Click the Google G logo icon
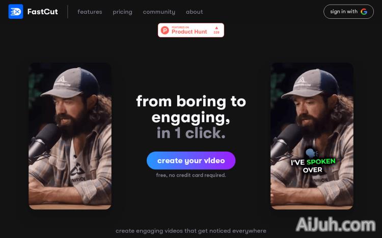 point(364,11)
